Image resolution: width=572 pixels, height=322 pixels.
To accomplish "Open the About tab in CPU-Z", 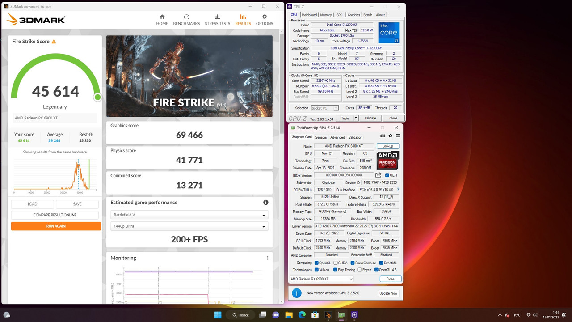I will tap(380, 15).
